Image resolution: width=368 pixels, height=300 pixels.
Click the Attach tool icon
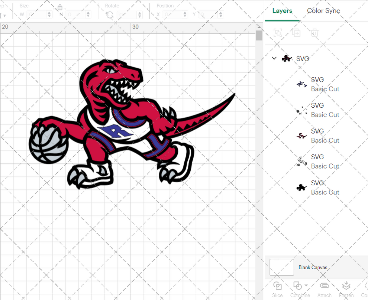point(325,286)
